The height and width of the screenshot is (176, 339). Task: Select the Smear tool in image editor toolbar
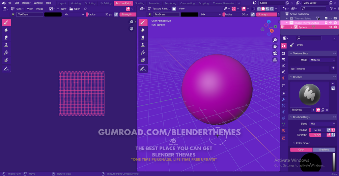6,37
